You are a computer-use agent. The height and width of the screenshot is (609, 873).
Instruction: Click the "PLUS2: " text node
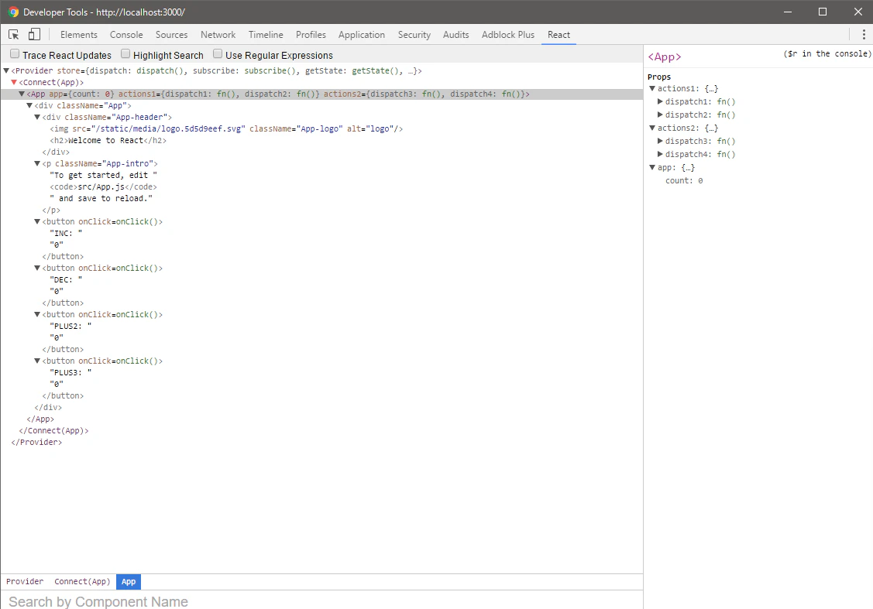point(70,327)
